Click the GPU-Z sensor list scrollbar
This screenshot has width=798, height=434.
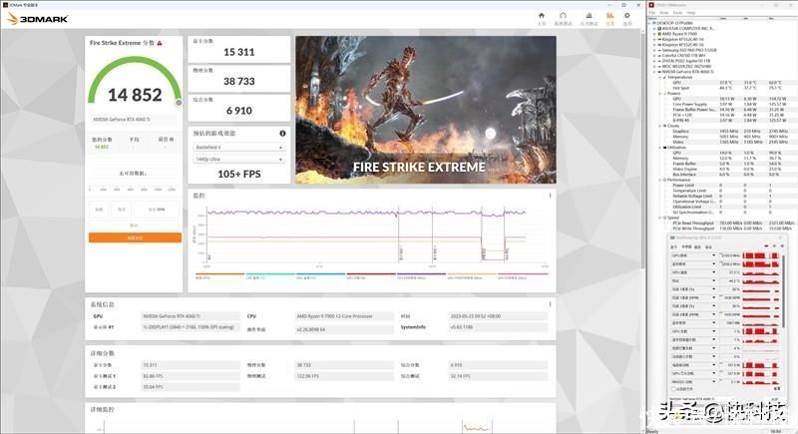(784, 290)
